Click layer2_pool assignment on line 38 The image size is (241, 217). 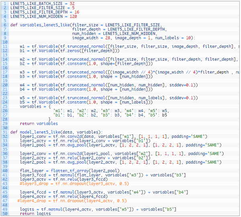click(x=33, y=162)
